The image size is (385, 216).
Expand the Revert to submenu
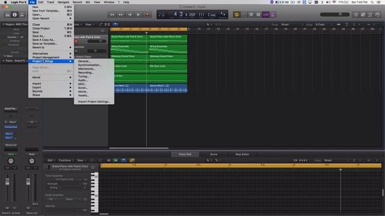[x=51, y=47]
